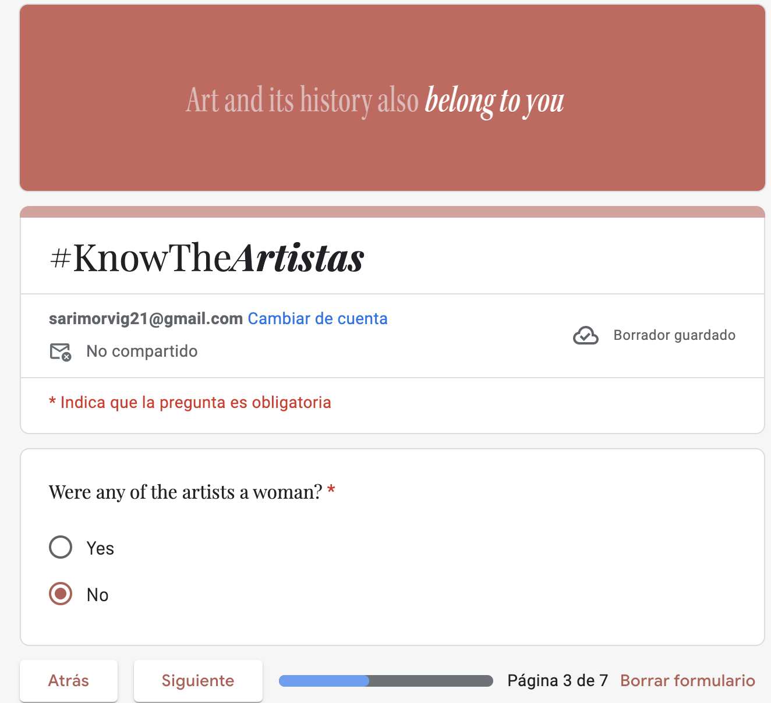Viewport: 771px width, 703px height.
Task: Click the sarimorvig21@gmail.com account text
Action: [146, 318]
